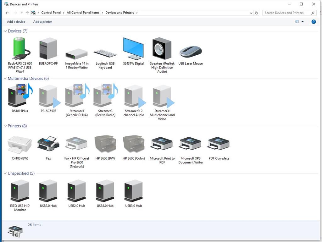Click the 26 items status text

[35, 225]
